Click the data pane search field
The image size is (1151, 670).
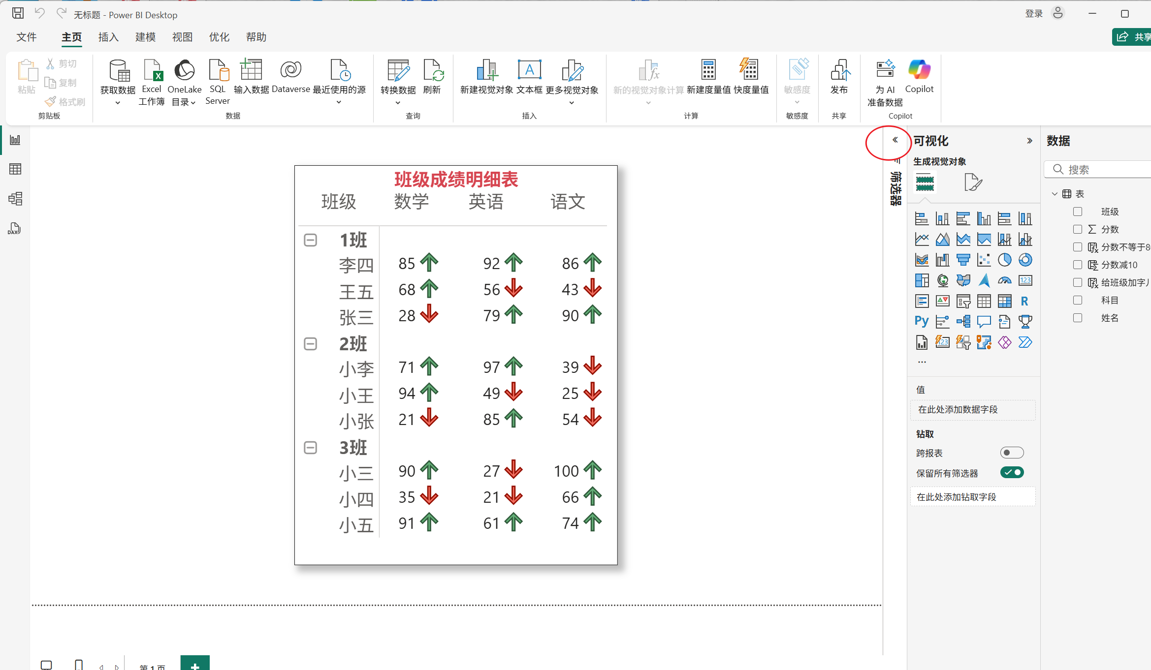click(1103, 170)
